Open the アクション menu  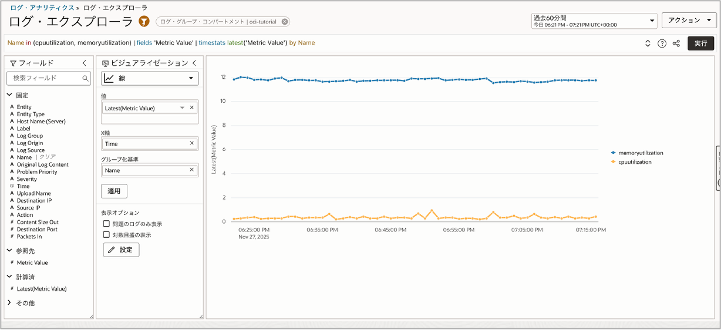pyautogui.click(x=689, y=21)
